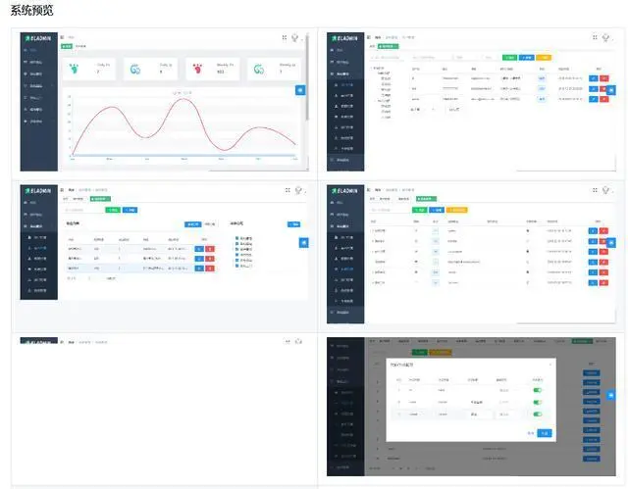The image size is (628, 489).
Task: Click green footprint icon on Daily Pv card
Action: tap(75, 69)
